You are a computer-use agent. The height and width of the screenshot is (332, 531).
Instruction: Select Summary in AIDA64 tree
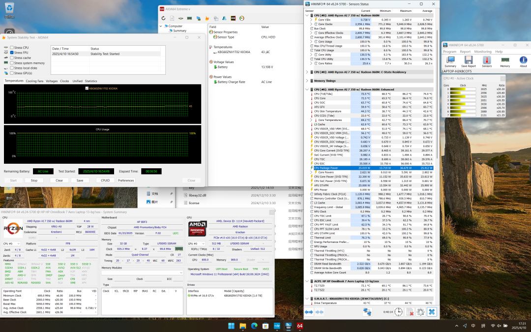tap(179, 30)
